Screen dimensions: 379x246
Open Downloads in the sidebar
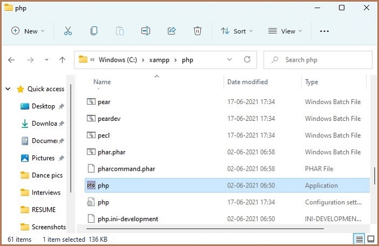tap(44, 124)
